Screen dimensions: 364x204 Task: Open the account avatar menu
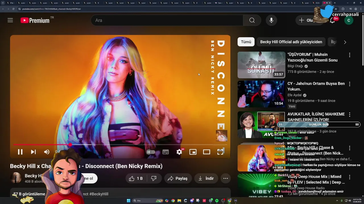(349, 20)
